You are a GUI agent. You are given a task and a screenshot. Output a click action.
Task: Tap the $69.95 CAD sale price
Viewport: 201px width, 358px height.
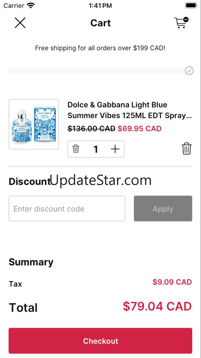(139, 129)
